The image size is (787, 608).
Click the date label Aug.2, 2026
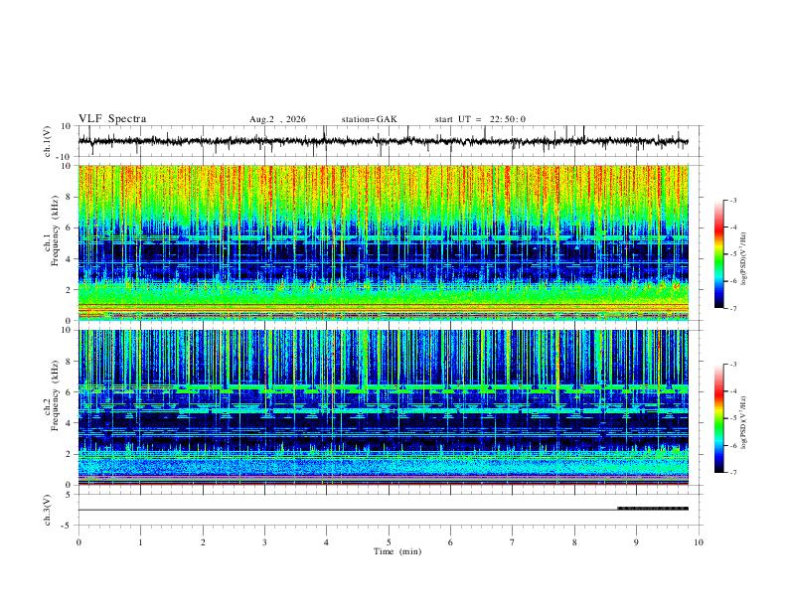point(277,119)
